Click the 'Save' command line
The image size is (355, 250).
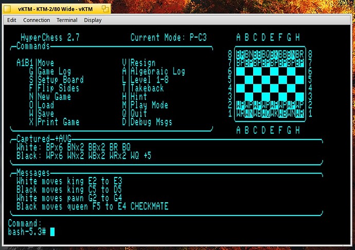coord(42,114)
